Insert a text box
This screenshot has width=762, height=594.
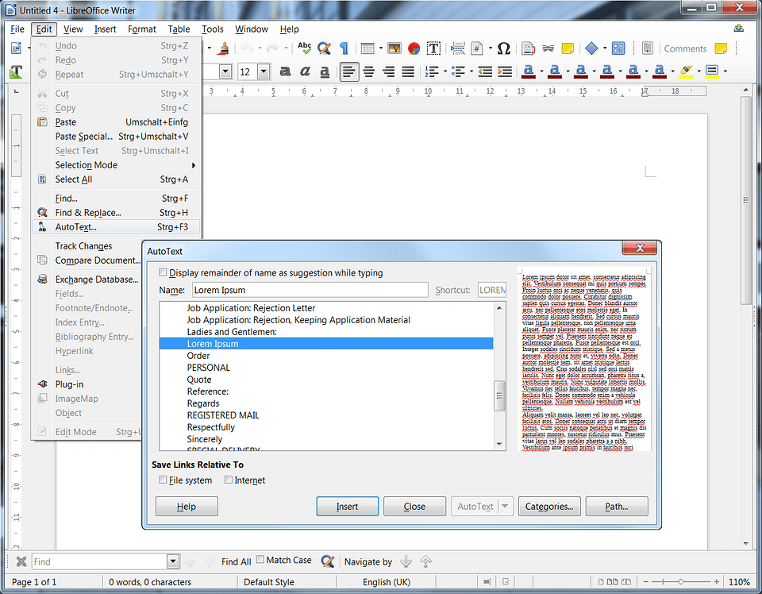[434, 48]
